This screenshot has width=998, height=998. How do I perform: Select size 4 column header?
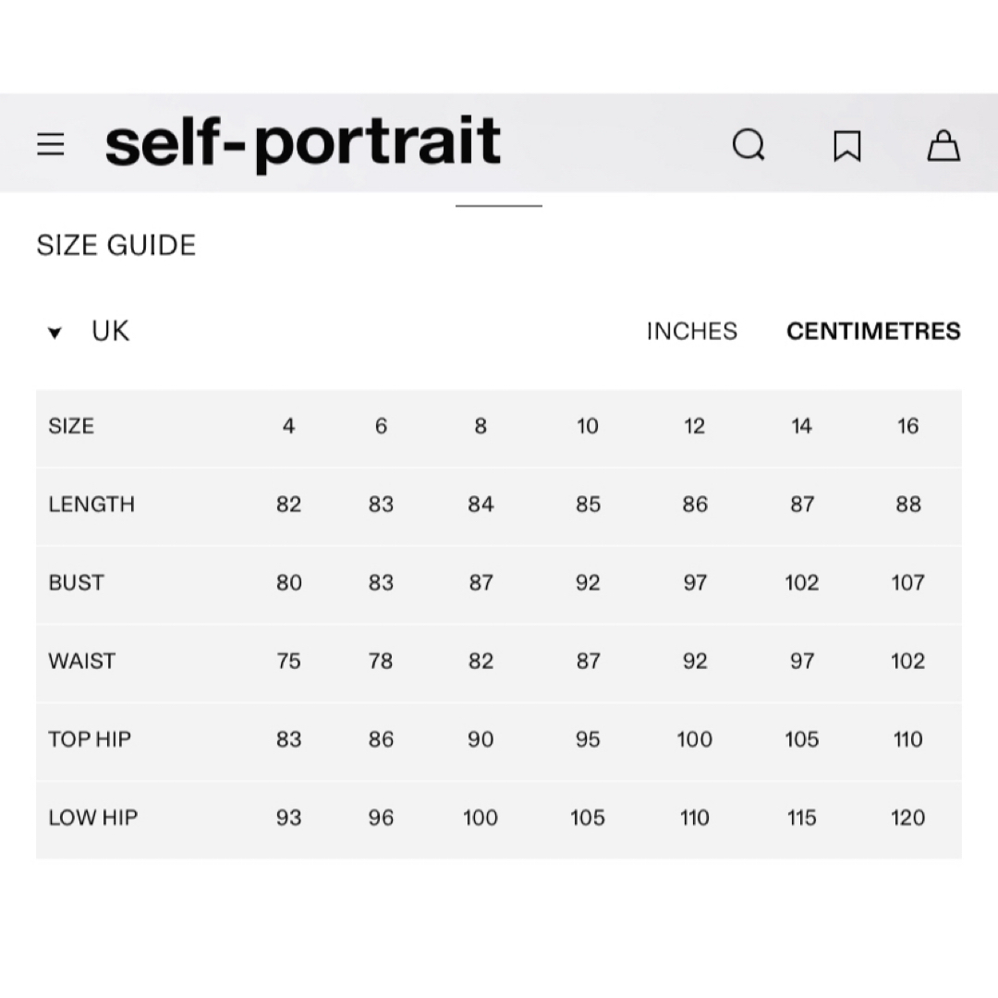(x=288, y=426)
